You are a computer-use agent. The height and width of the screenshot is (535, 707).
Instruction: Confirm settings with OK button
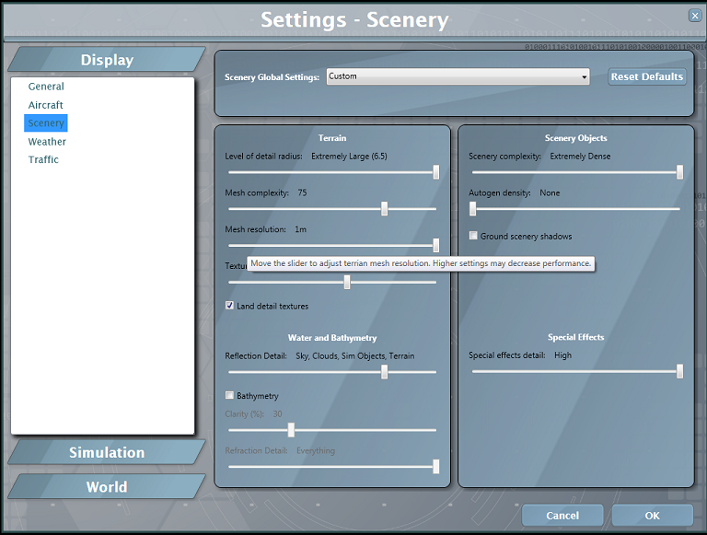click(x=652, y=516)
